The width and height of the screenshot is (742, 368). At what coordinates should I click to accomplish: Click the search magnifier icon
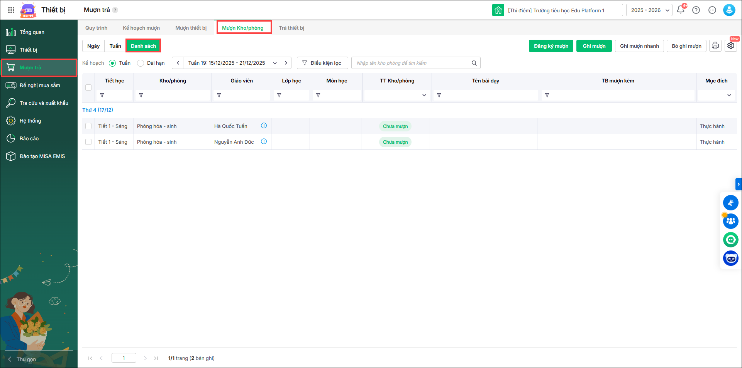click(474, 63)
